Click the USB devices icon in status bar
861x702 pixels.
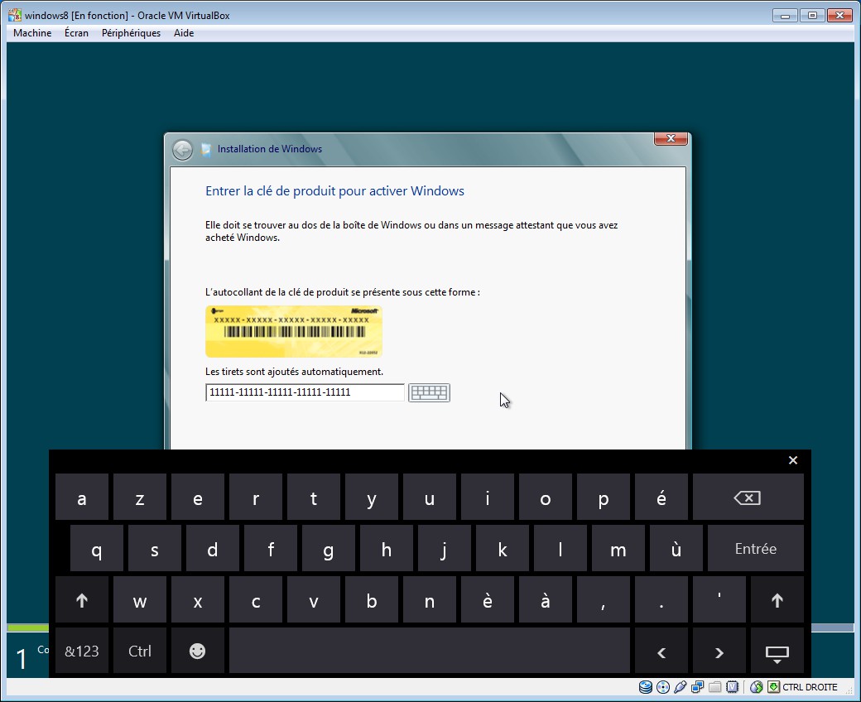click(x=681, y=687)
